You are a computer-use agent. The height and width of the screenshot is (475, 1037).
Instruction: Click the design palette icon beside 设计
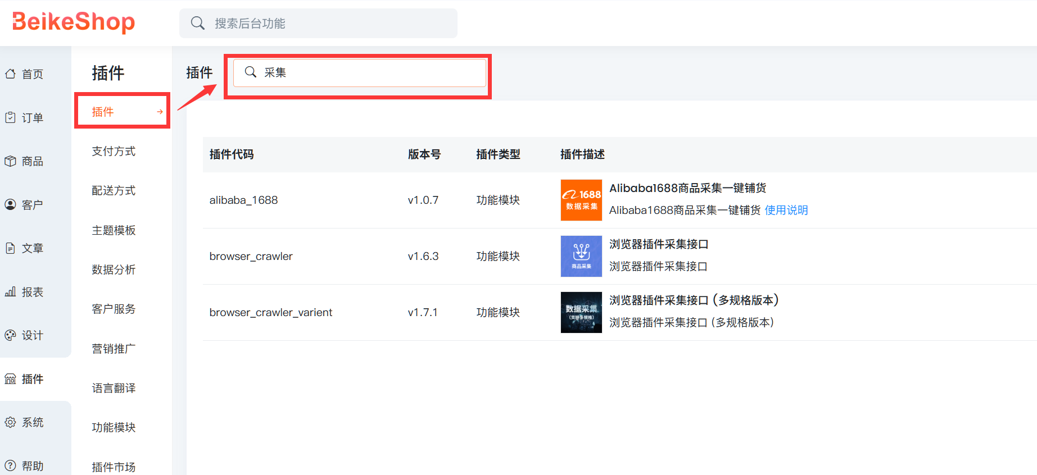10,335
